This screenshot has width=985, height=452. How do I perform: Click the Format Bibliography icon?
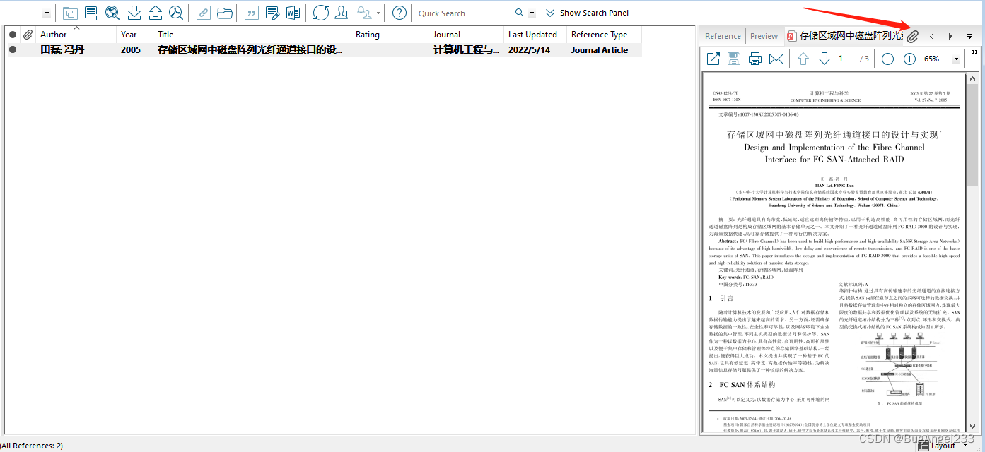pyautogui.click(x=272, y=13)
